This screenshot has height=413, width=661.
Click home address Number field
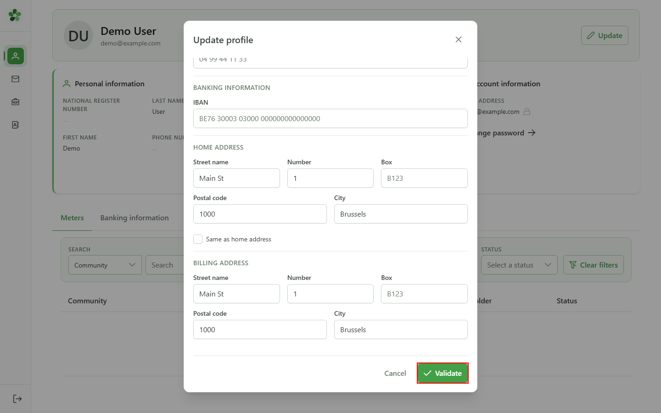click(330, 178)
